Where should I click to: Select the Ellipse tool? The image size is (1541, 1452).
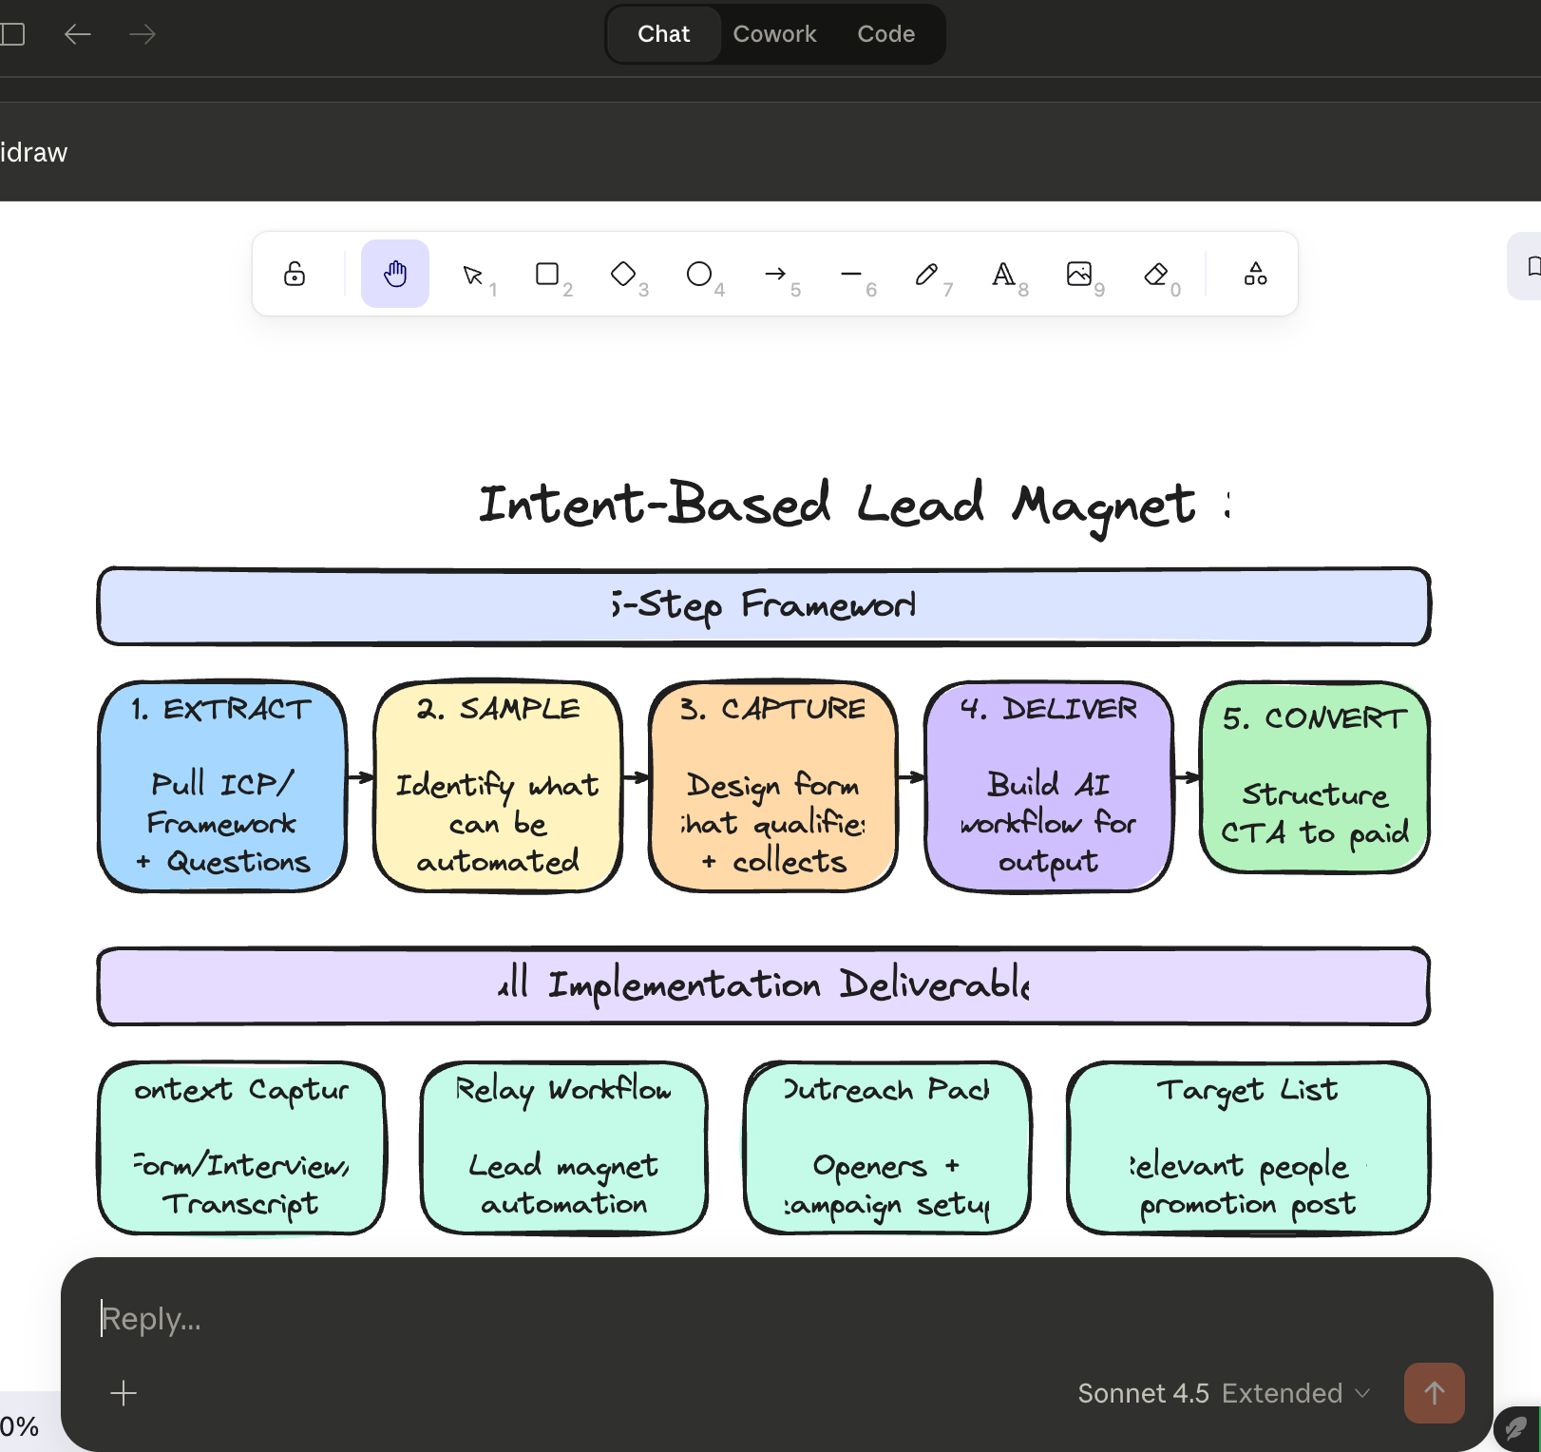pyautogui.click(x=699, y=274)
